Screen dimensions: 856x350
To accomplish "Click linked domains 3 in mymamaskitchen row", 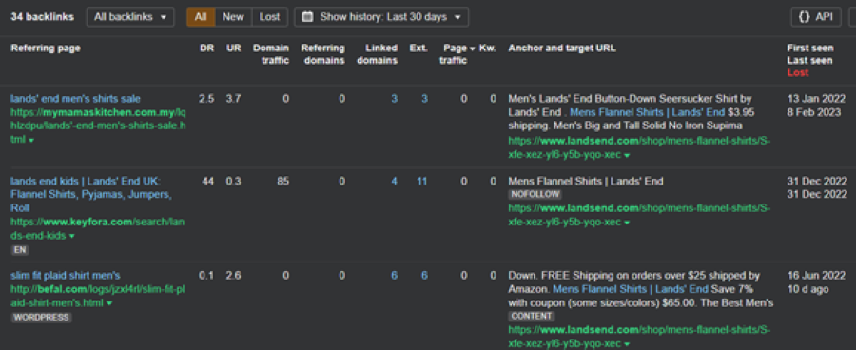I will (394, 99).
